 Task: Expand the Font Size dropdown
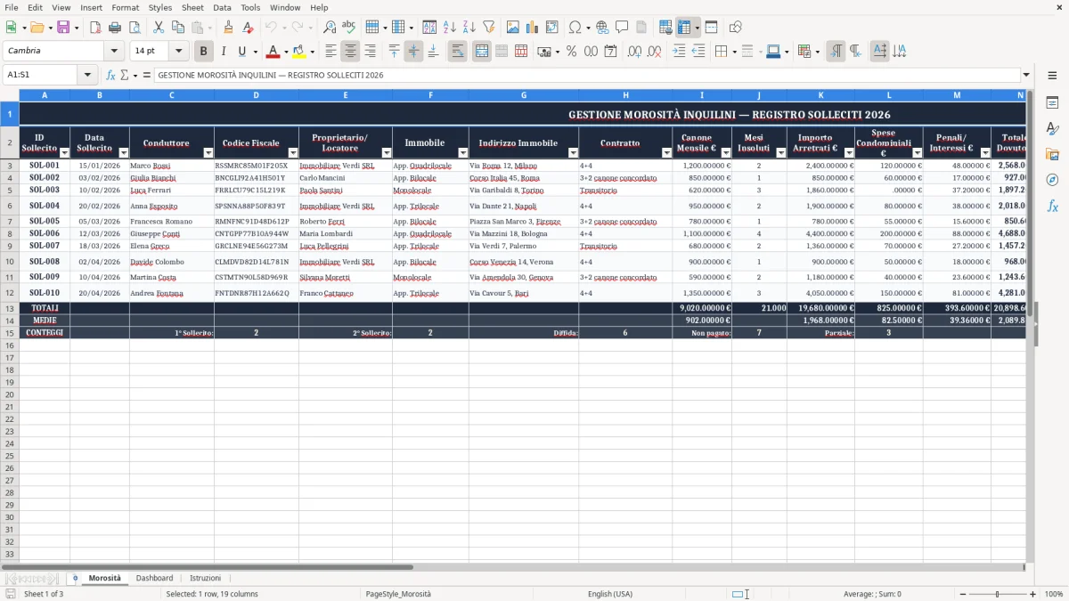(x=179, y=52)
